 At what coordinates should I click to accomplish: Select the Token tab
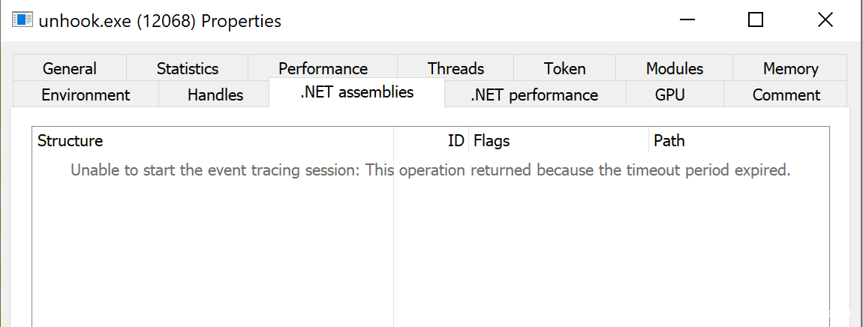pos(564,68)
